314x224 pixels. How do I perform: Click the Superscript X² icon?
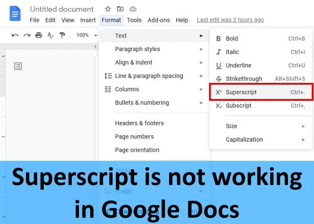218,92
